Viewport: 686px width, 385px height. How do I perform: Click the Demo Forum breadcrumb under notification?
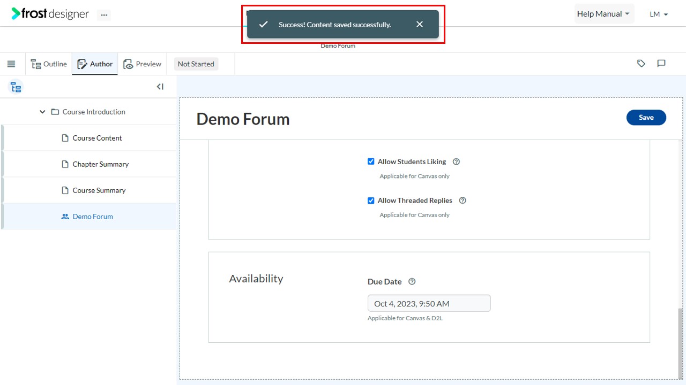coord(338,46)
